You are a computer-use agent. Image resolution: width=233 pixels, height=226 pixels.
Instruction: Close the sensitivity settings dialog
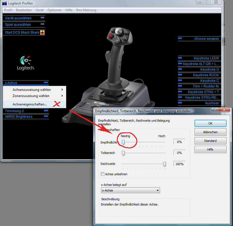[224, 110]
